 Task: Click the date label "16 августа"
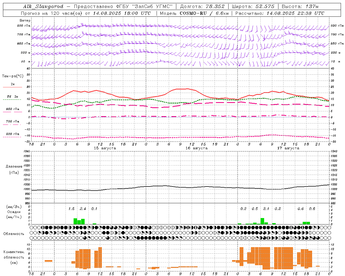point(196,148)
